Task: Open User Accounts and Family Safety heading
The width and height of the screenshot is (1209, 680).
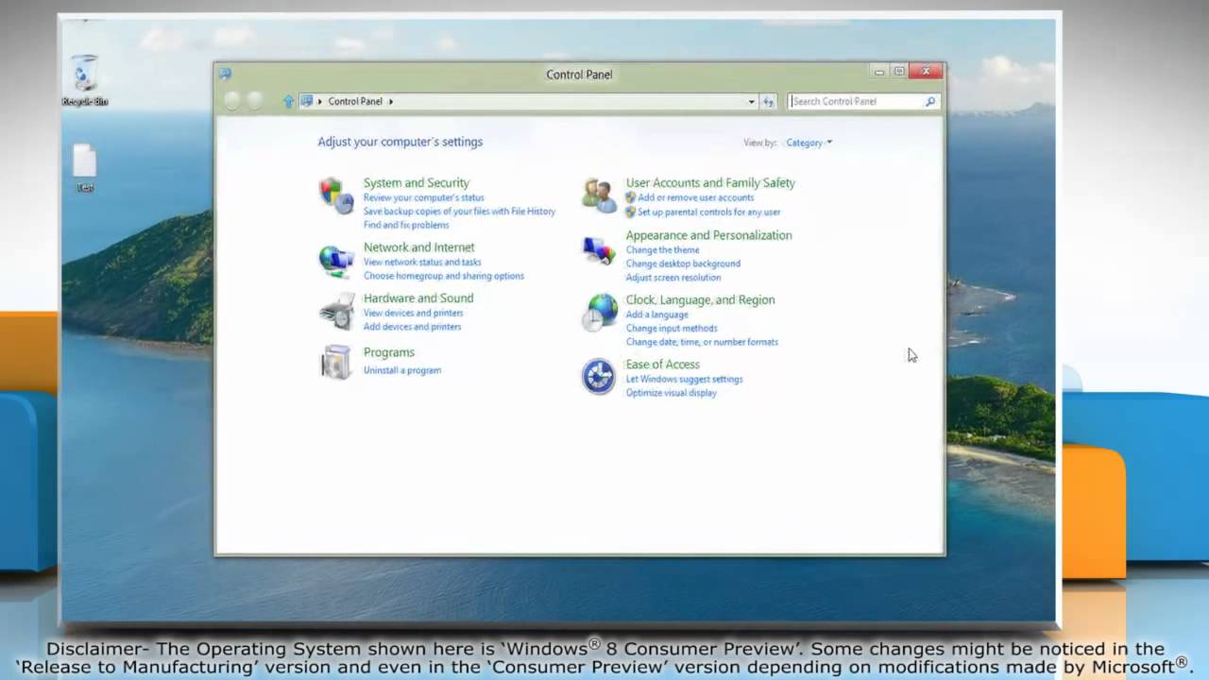Action: tap(710, 183)
